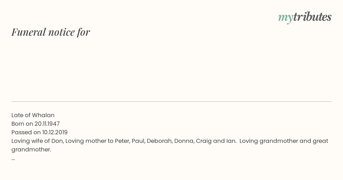343x180 pixels.
Task: Click the final "grandmother." on the last line
Action: 31,149
